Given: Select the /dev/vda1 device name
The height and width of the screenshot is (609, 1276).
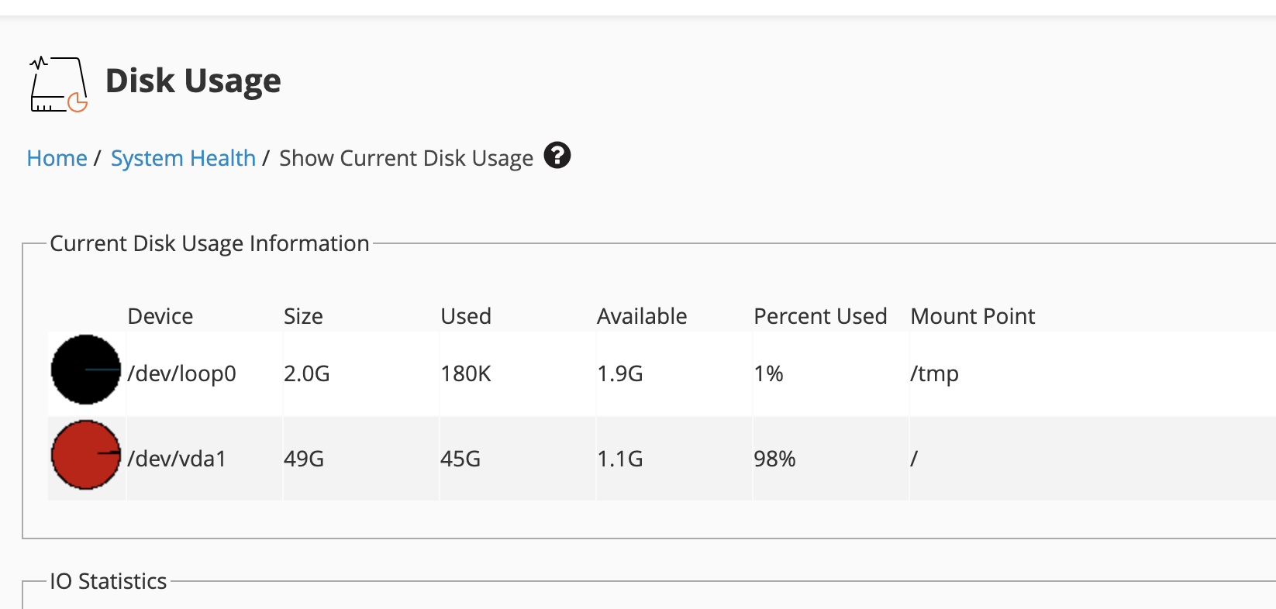Looking at the screenshot, I should (x=177, y=459).
